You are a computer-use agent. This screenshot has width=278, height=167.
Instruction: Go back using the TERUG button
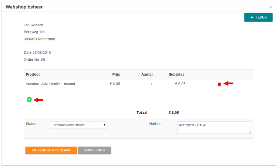click(x=258, y=18)
